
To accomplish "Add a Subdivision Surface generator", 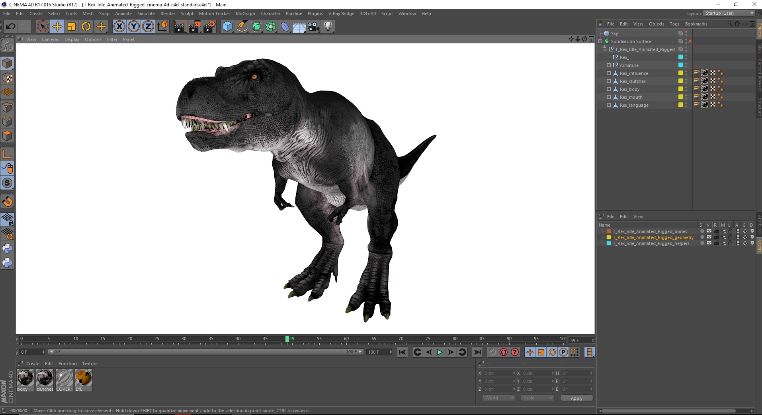I will click(256, 27).
